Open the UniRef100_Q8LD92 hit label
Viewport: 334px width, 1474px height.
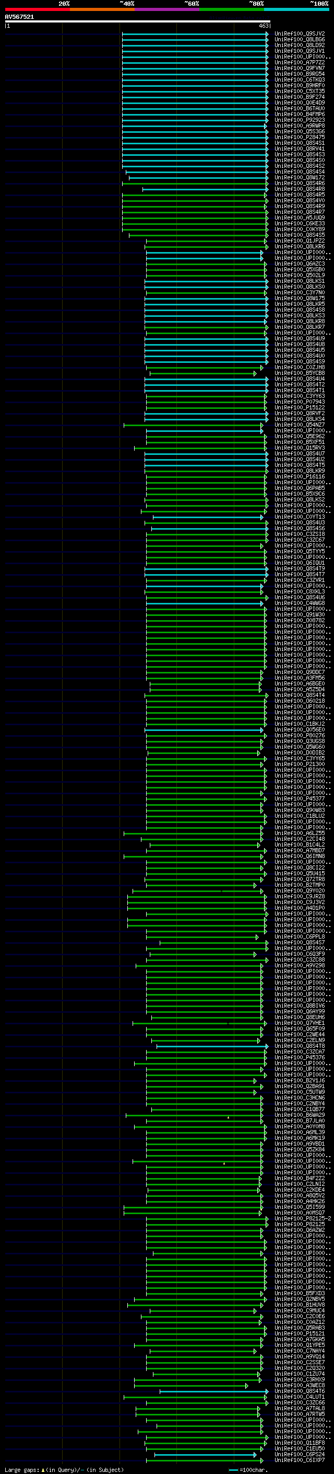[x=300, y=45]
